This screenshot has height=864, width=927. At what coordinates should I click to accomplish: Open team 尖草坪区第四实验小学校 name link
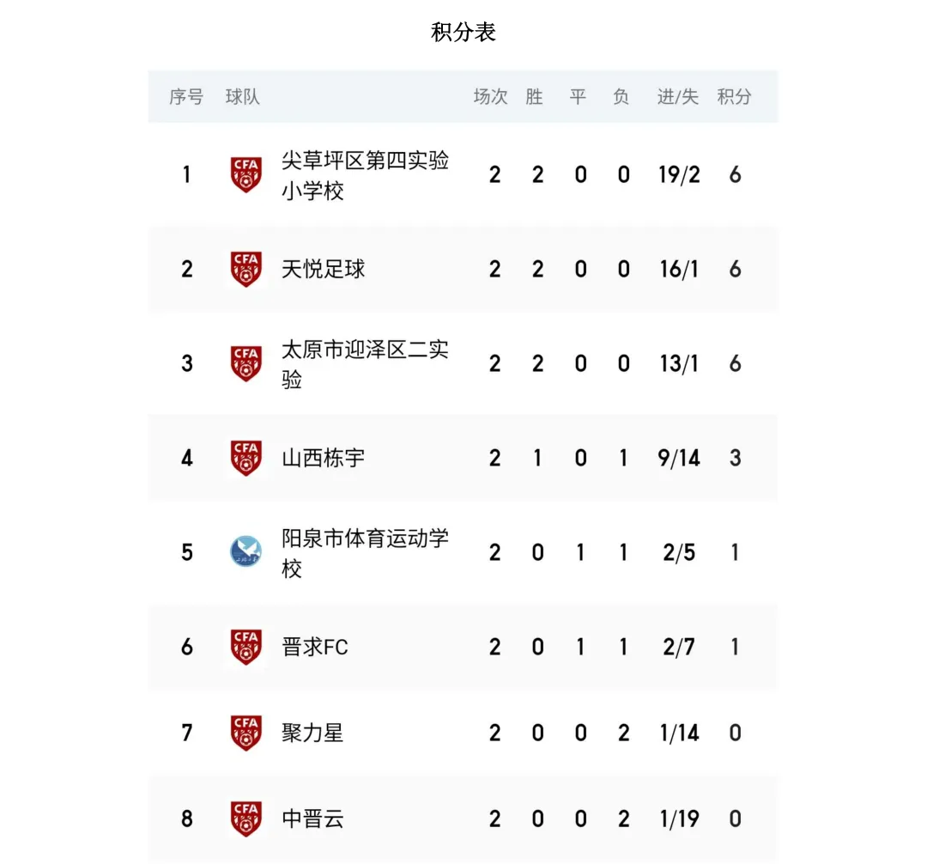tap(365, 175)
